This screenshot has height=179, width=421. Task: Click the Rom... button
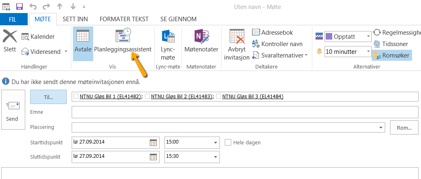pos(404,128)
